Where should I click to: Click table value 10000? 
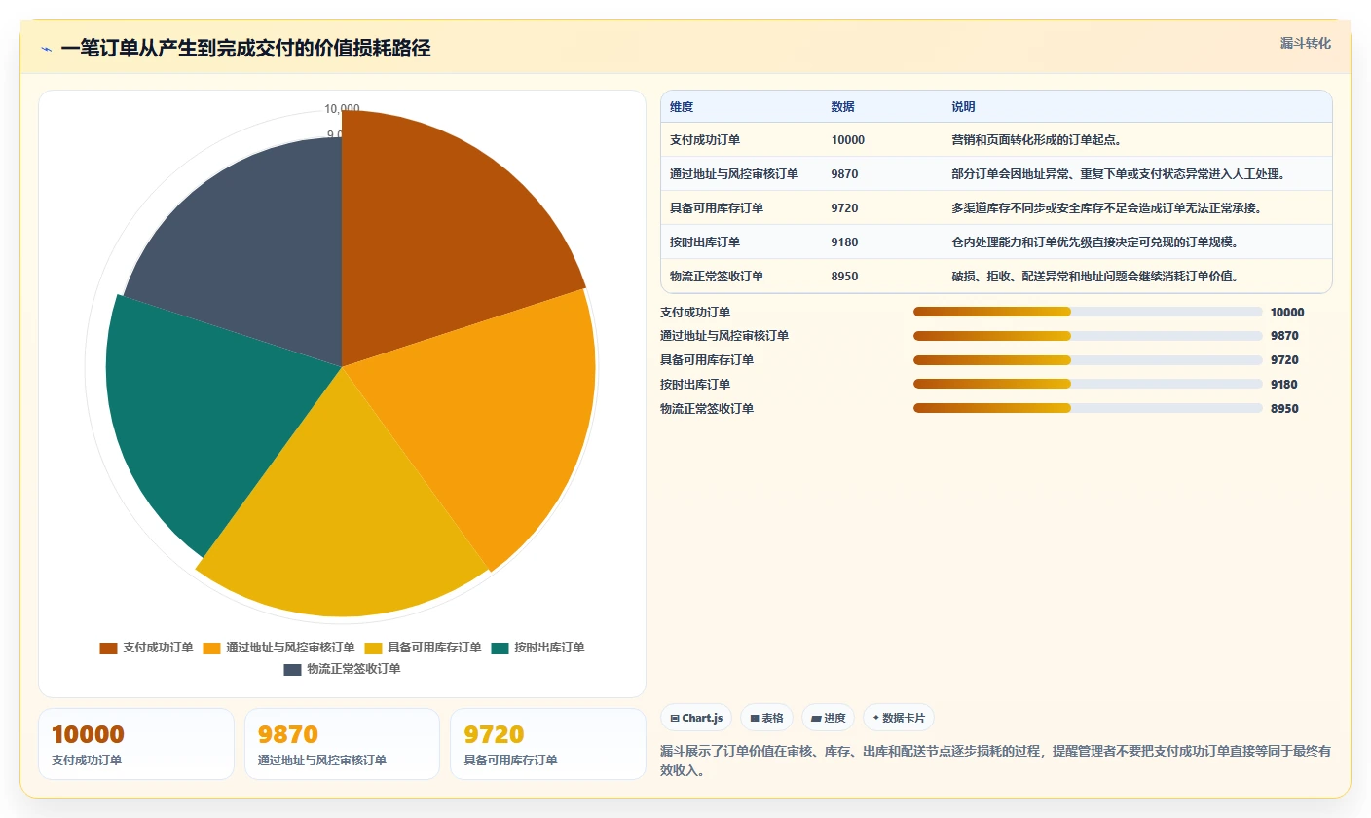848,140
